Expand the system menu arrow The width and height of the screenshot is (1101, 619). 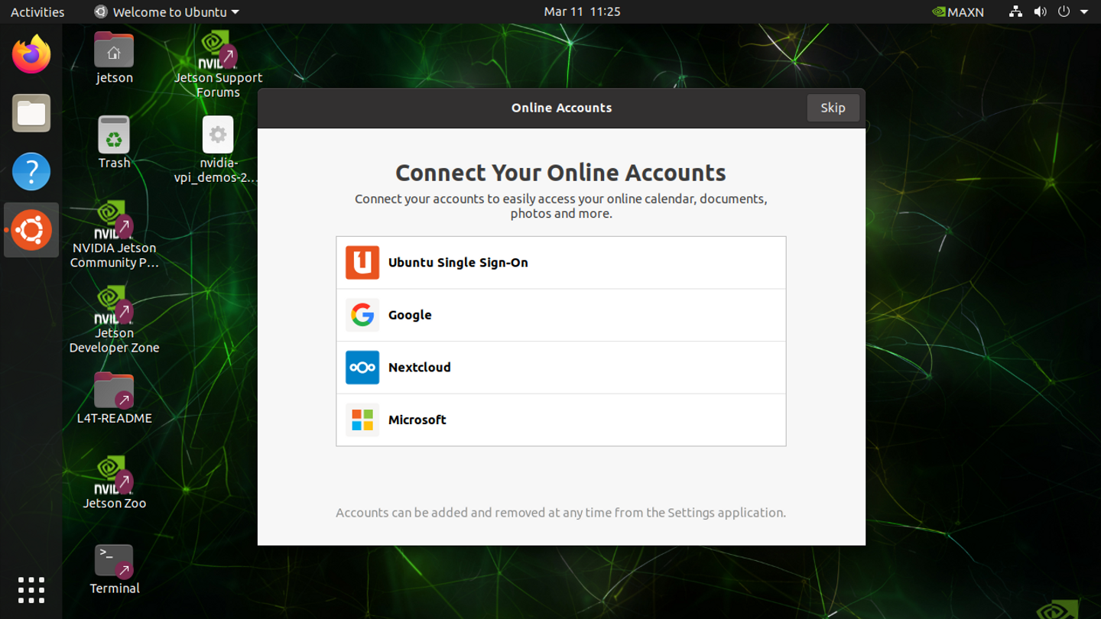(x=1084, y=11)
